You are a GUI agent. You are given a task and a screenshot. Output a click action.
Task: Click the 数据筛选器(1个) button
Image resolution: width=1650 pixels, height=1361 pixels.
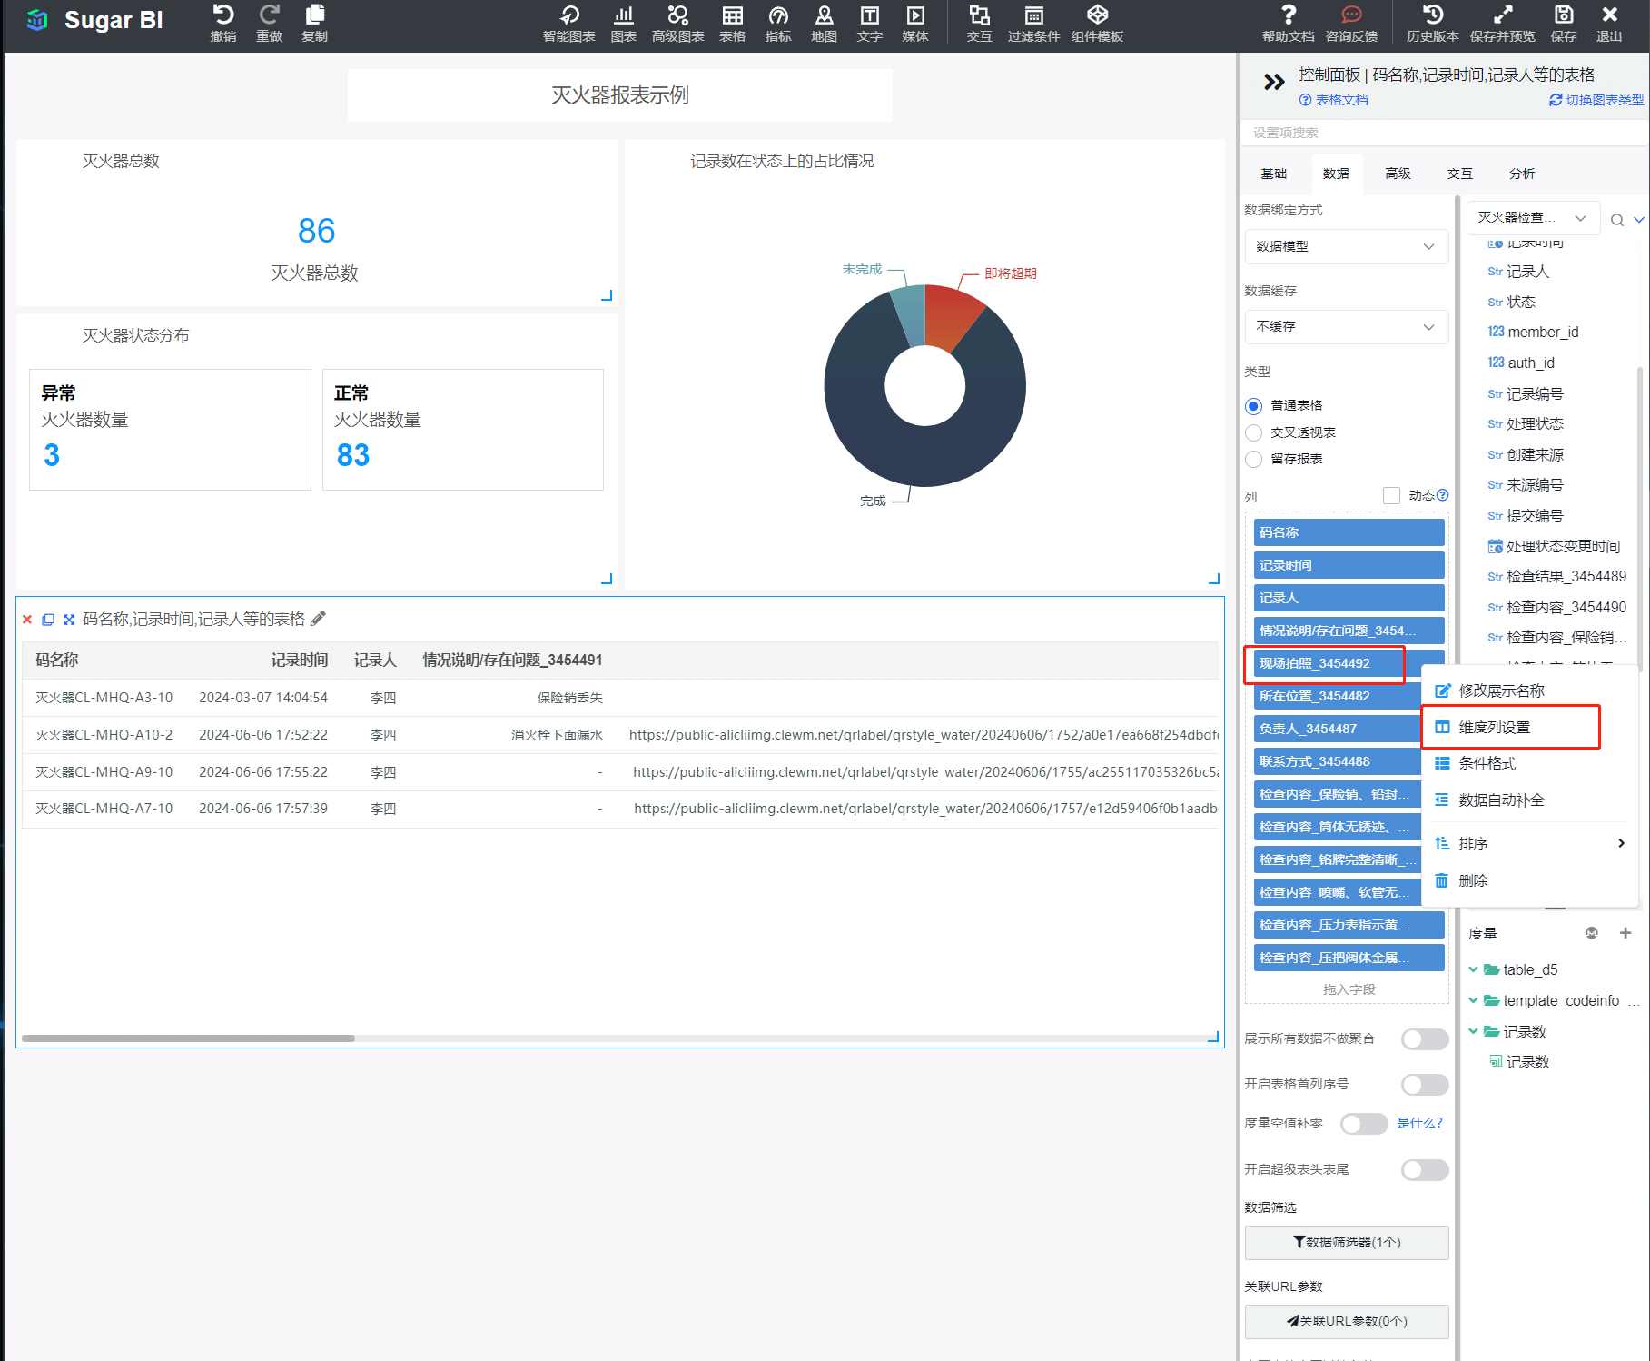[1347, 1242]
